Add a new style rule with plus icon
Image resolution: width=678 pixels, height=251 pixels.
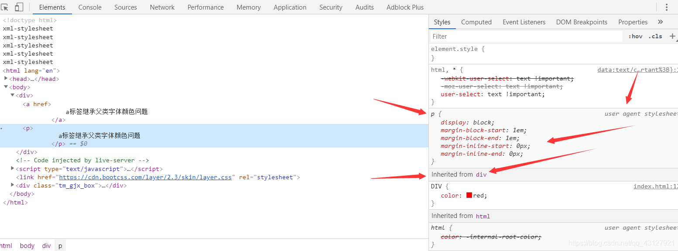(x=672, y=36)
